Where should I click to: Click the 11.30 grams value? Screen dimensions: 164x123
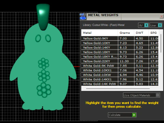124,61
